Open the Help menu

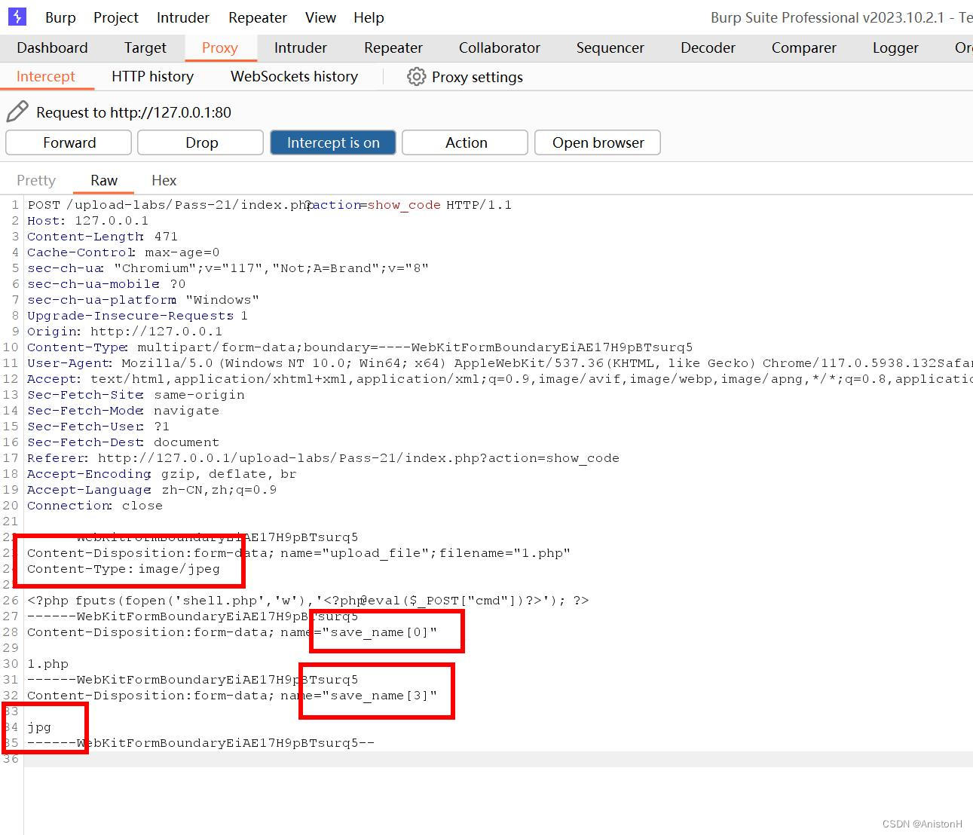point(369,17)
